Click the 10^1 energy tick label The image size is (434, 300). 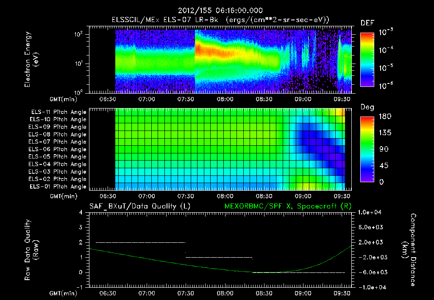78,64
